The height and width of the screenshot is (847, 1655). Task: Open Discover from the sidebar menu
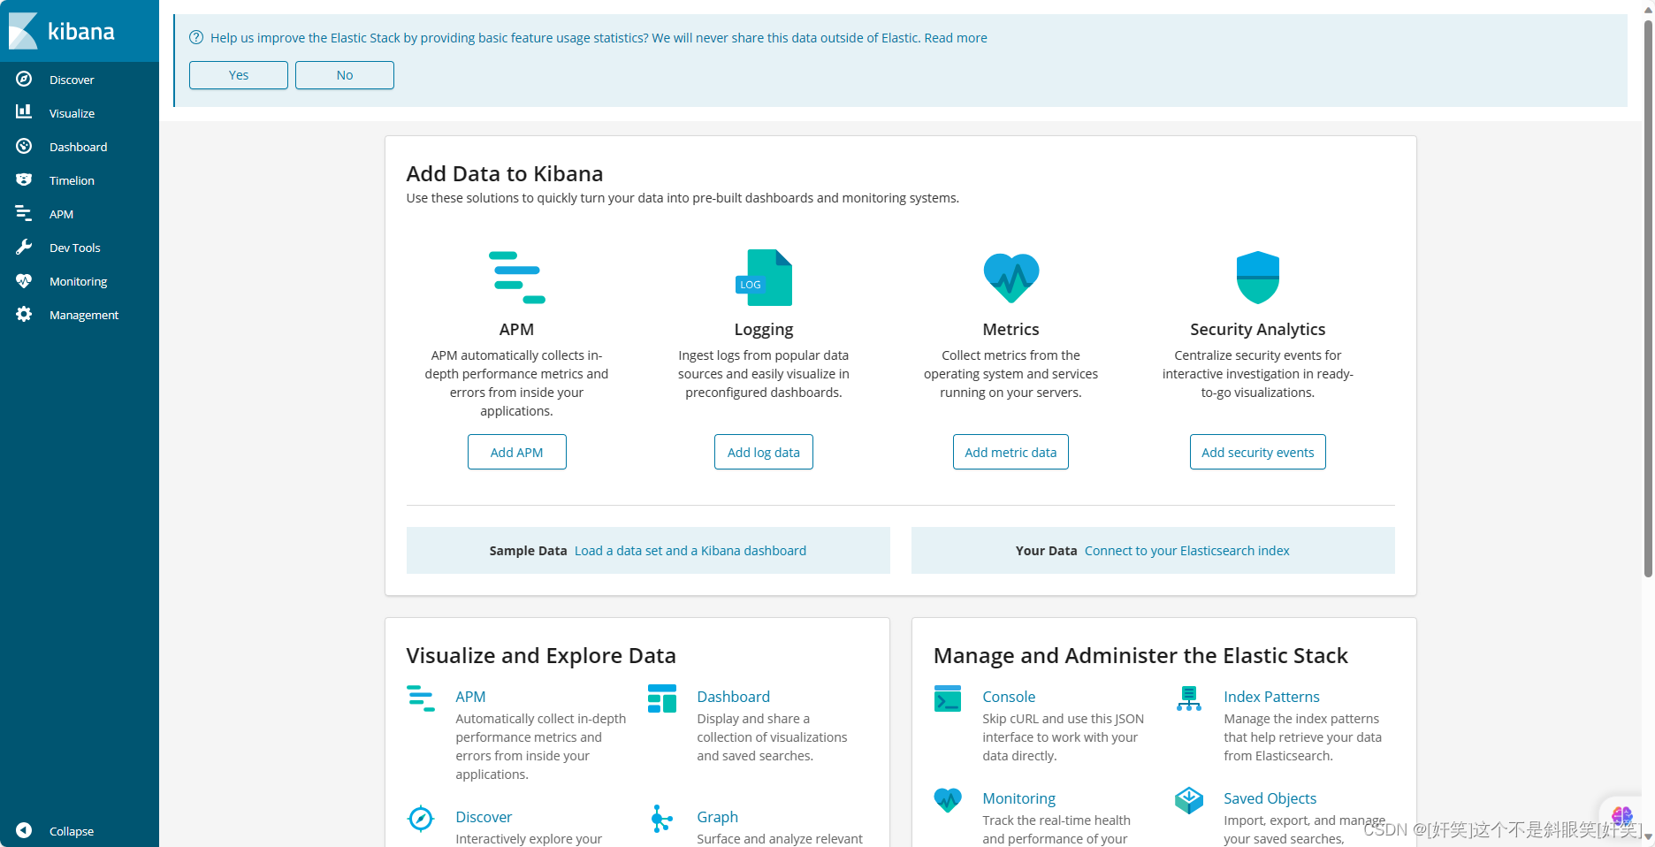72,80
